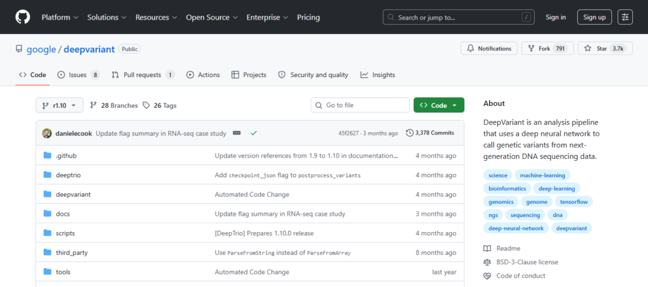Open the Readme book icon link

pos(502,249)
